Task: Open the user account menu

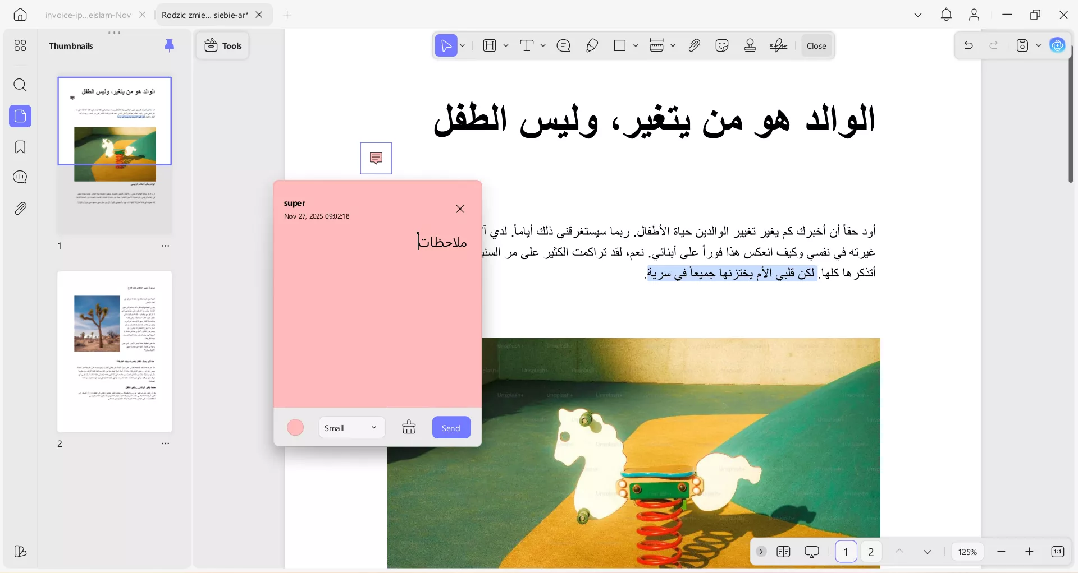Action: pyautogui.click(x=974, y=15)
